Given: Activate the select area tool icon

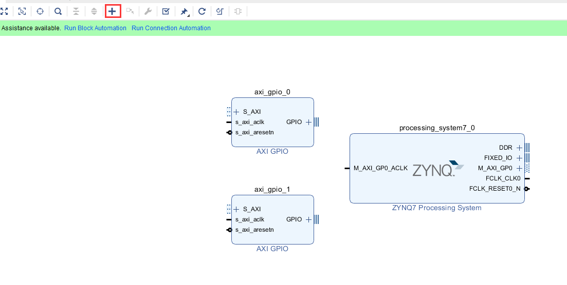Looking at the screenshot, I should pyautogui.click(x=22, y=12).
